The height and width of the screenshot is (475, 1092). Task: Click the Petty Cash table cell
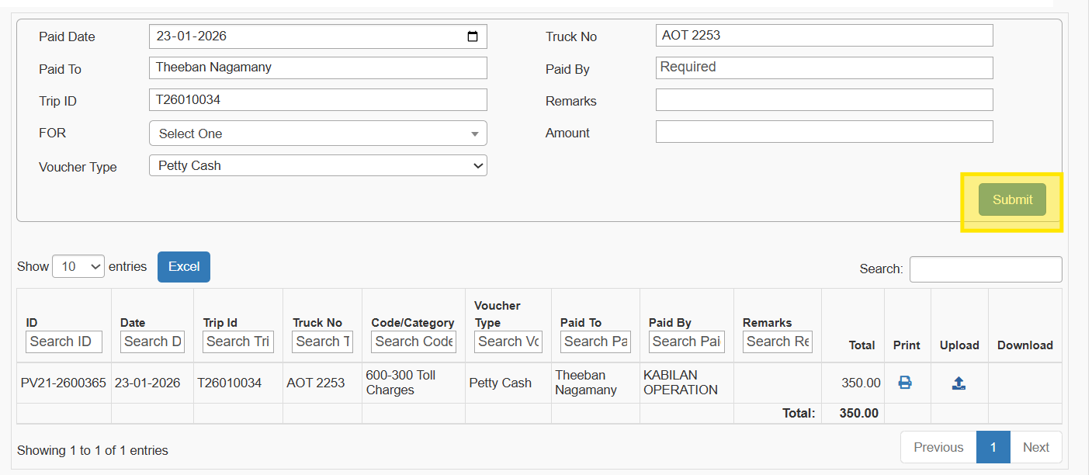tap(508, 383)
